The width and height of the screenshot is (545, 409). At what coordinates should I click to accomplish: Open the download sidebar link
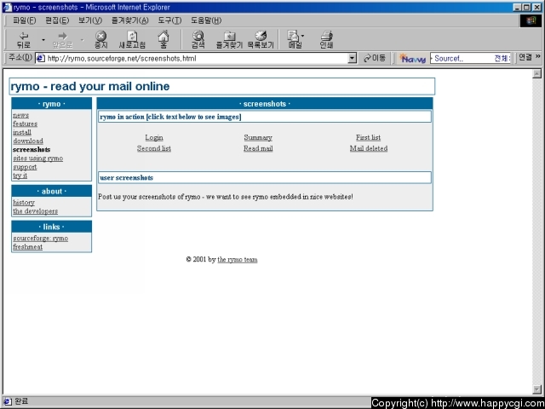[x=28, y=141]
